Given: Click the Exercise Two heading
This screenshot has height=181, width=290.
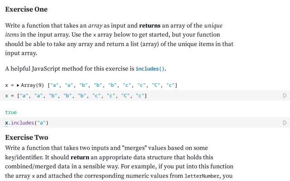Looking at the screenshot, I should click(27, 138).
